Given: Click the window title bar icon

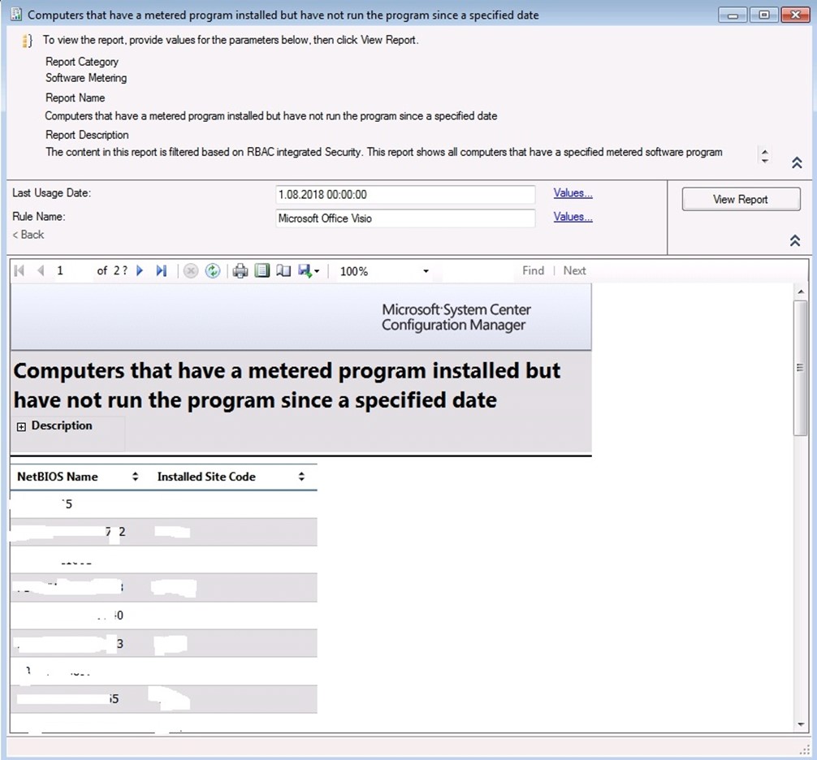Looking at the screenshot, I should point(16,15).
